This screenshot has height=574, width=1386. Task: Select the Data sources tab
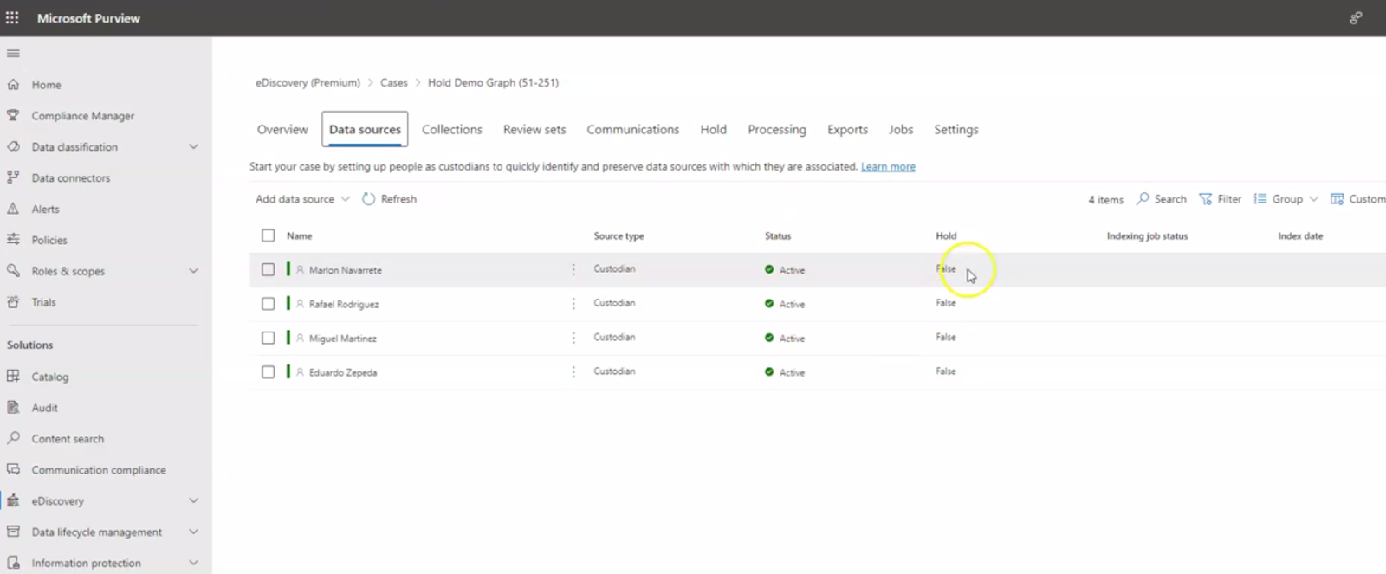[x=365, y=129]
